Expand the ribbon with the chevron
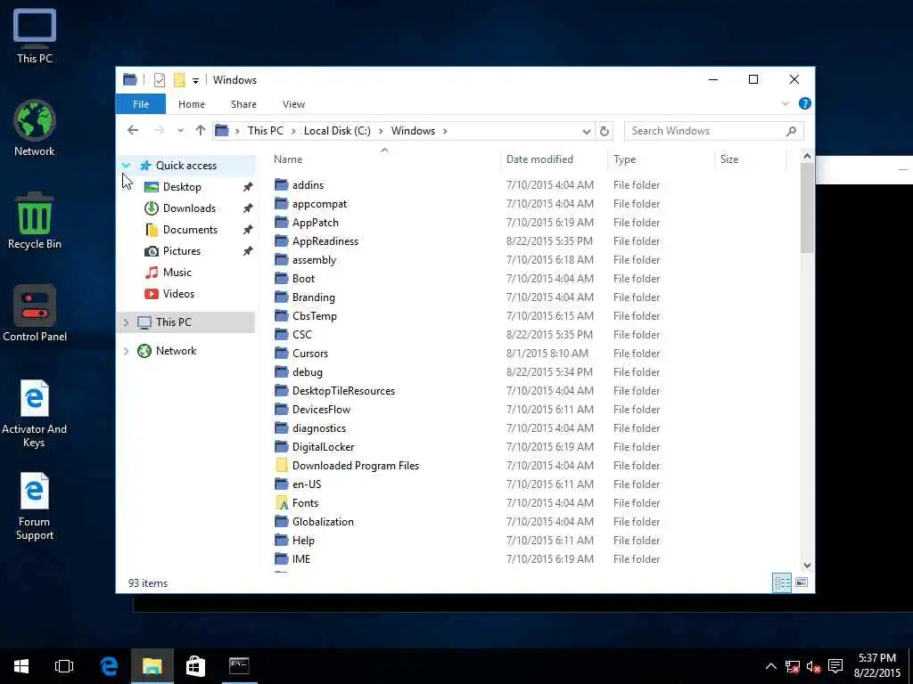The height and width of the screenshot is (684, 913). (x=785, y=104)
